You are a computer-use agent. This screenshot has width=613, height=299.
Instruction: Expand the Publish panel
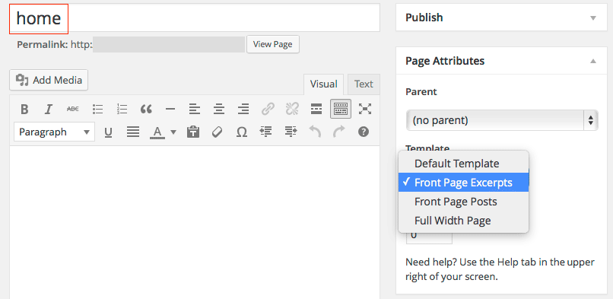tap(593, 18)
